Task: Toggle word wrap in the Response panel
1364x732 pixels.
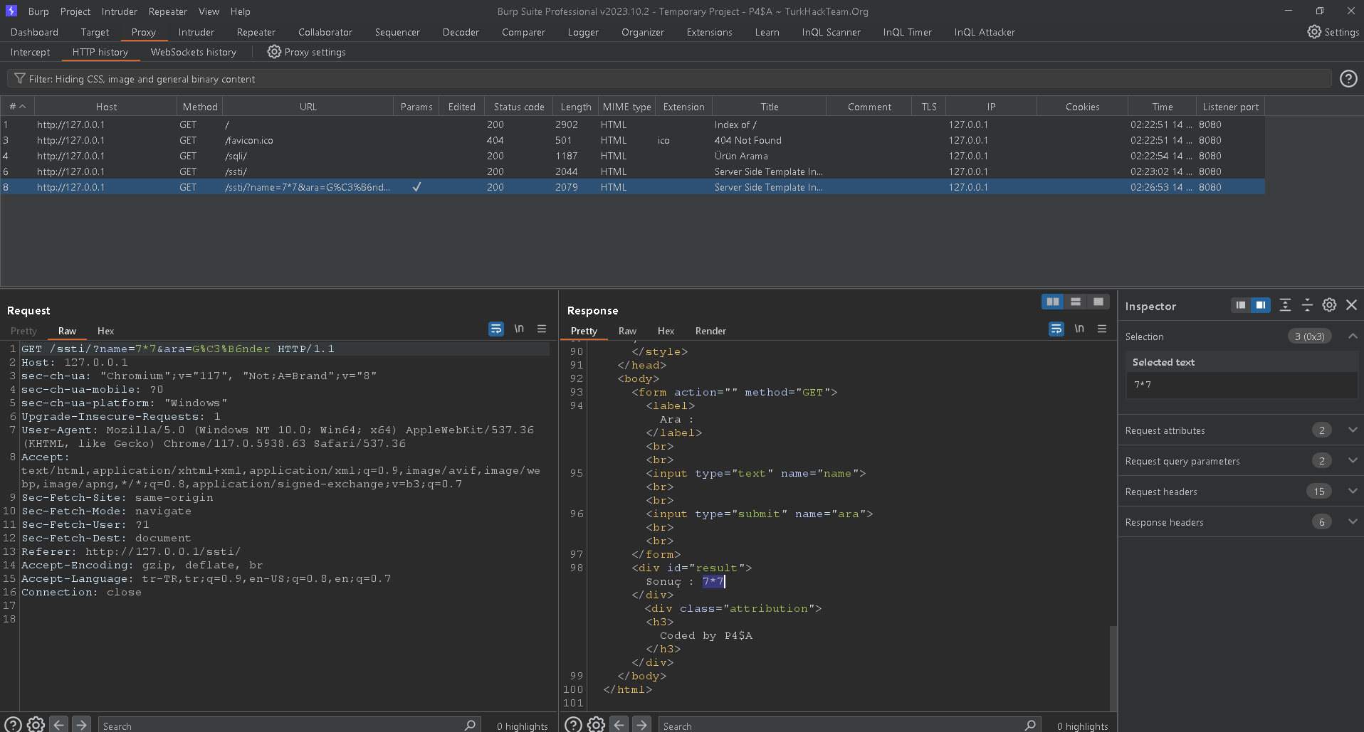Action: [x=1056, y=329]
